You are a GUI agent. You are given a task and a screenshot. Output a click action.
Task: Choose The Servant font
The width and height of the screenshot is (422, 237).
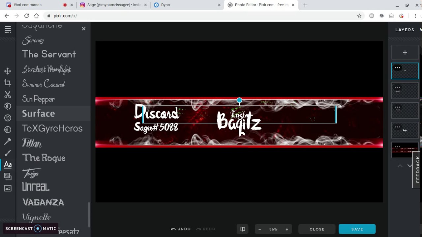(x=49, y=54)
